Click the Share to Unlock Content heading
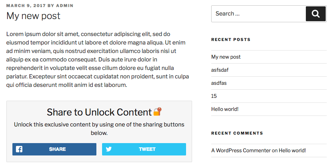 [99, 112]
